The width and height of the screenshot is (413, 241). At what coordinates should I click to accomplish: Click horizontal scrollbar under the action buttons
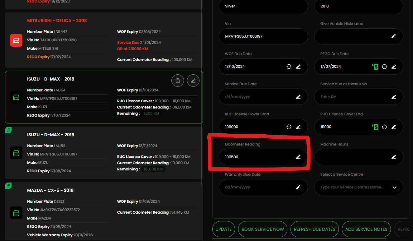coord(299,239)
